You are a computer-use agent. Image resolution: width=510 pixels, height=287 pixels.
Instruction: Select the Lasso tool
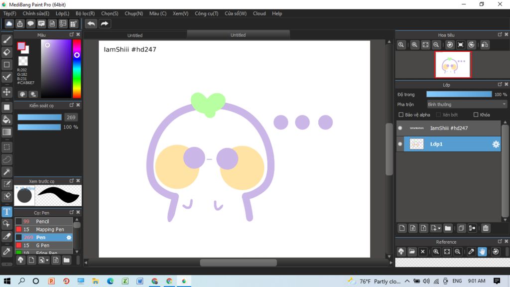tap(7, 159)
